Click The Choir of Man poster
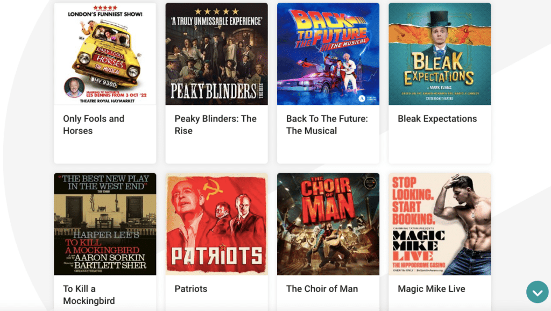Image resolution: width=551 pixels, height=311 pixels. point(328,224)
